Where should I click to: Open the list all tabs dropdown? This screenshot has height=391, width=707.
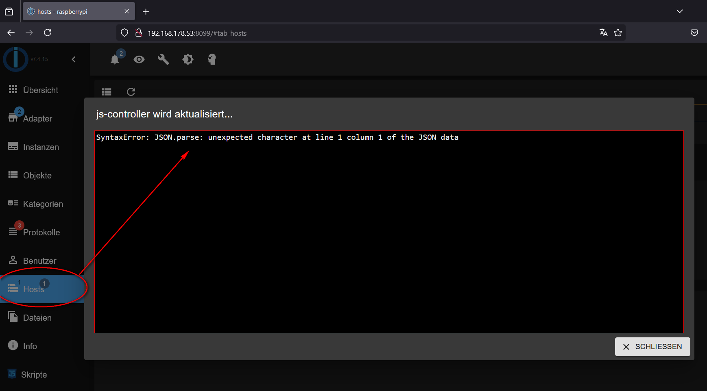pos(679,11)
